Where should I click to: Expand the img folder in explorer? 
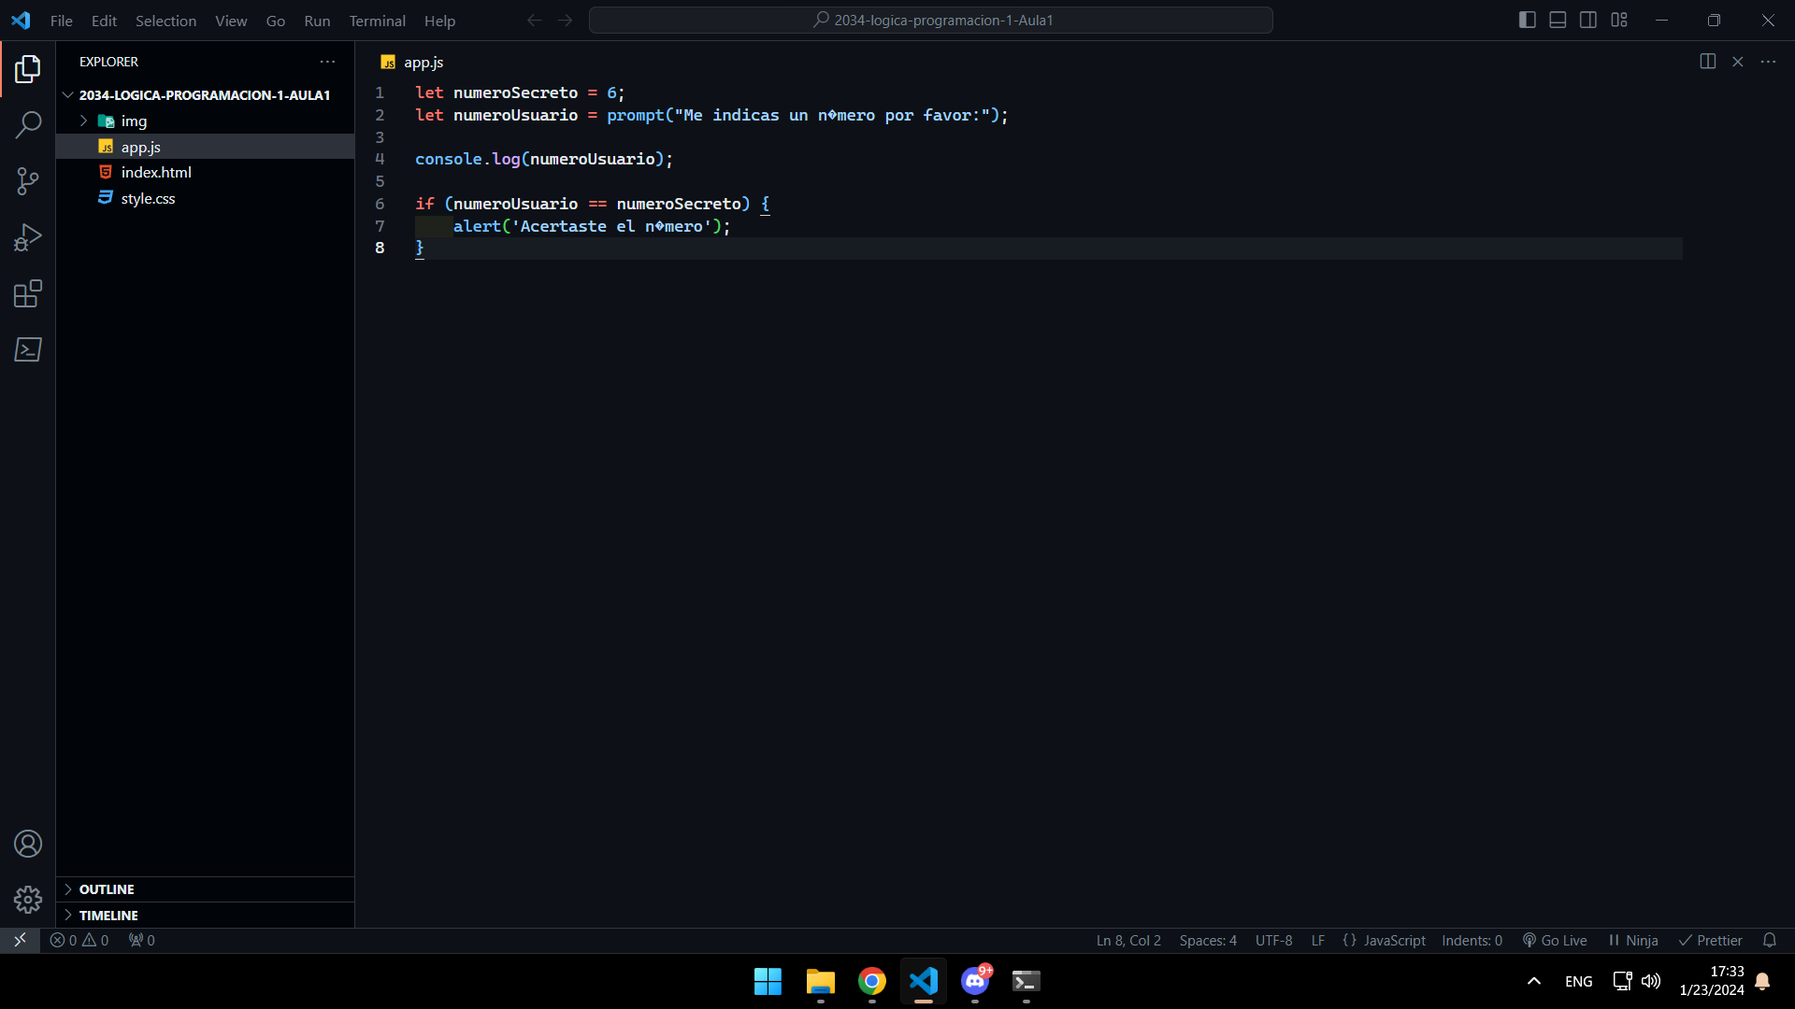pos(82,120)
